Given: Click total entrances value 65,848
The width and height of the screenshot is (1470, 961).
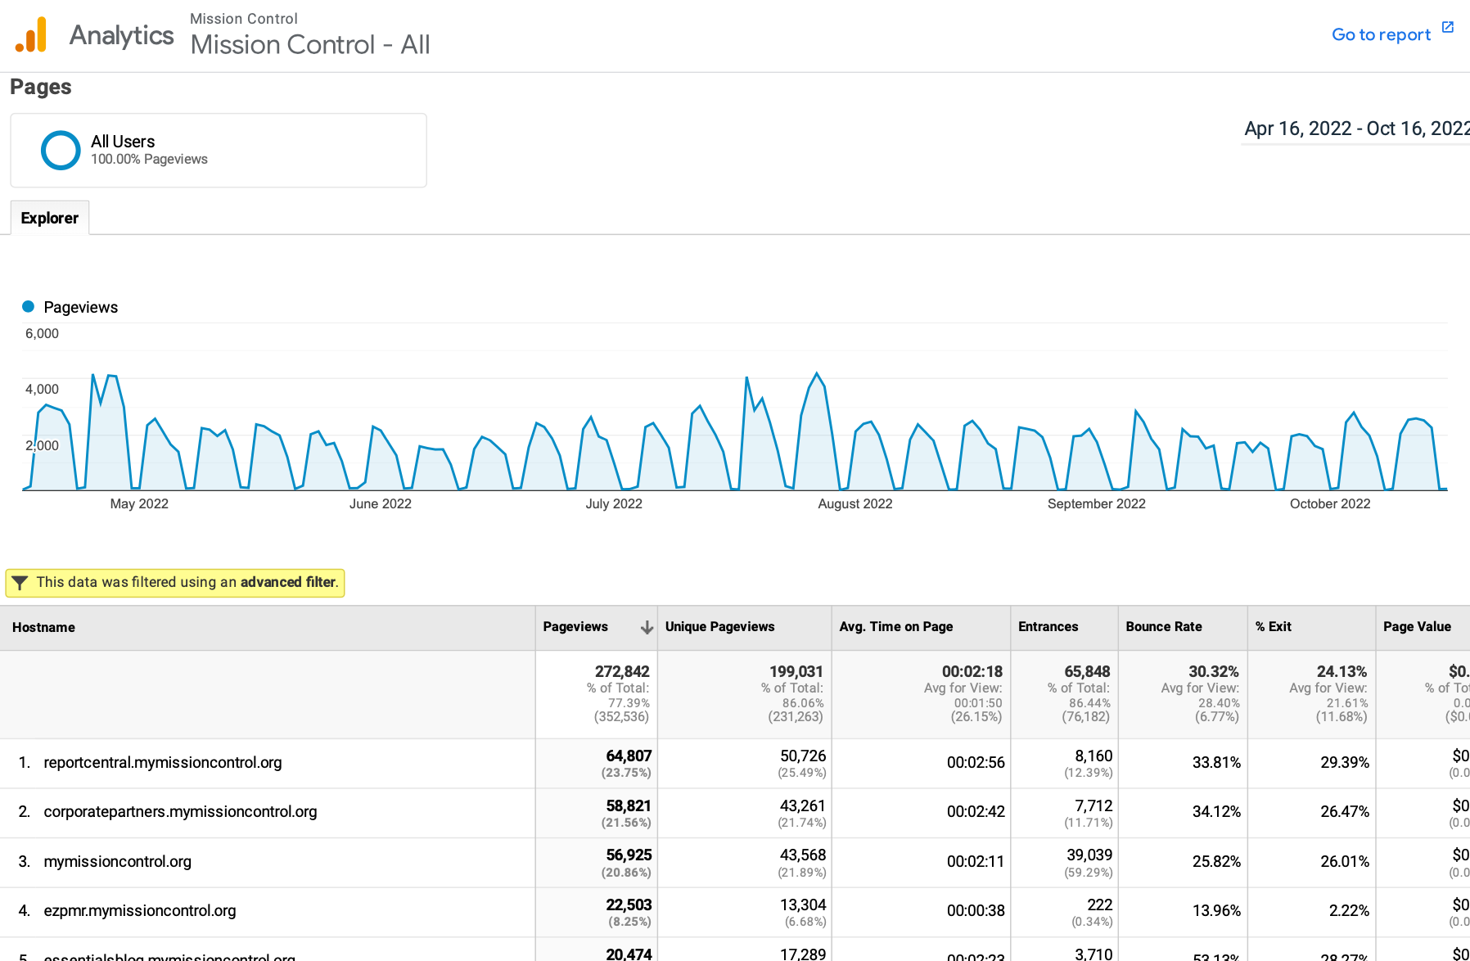Looking at the screenshot, I should 1087,671.
